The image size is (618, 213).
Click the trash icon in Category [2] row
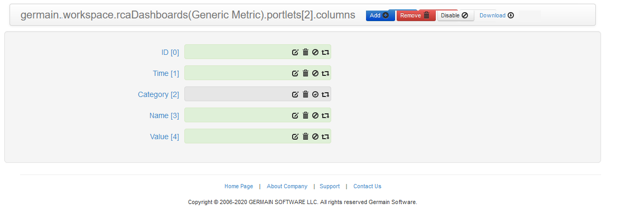coord(305,94)
